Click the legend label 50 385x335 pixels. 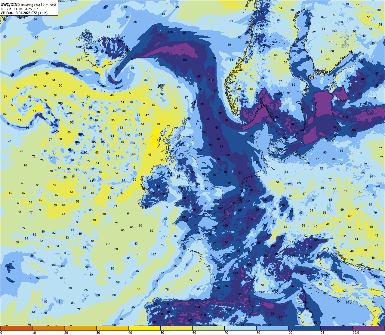click(162, 333)
